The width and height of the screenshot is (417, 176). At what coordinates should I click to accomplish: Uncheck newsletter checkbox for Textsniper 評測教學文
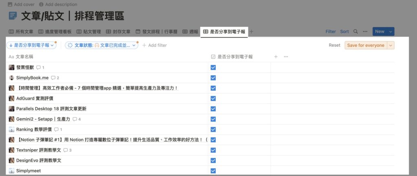pos(213,150)
